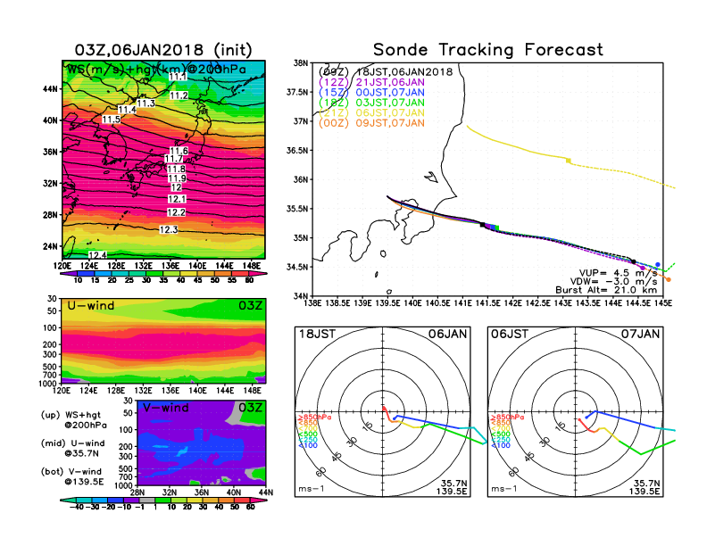Click the orange landing dot at the track end

[668, 279]
